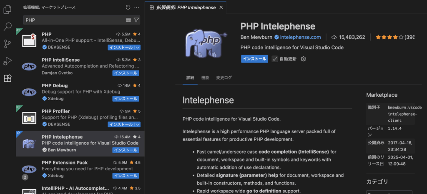Open the Search view in activity bar
Viewport: 427px width, 194px height.
coord(8,27)
